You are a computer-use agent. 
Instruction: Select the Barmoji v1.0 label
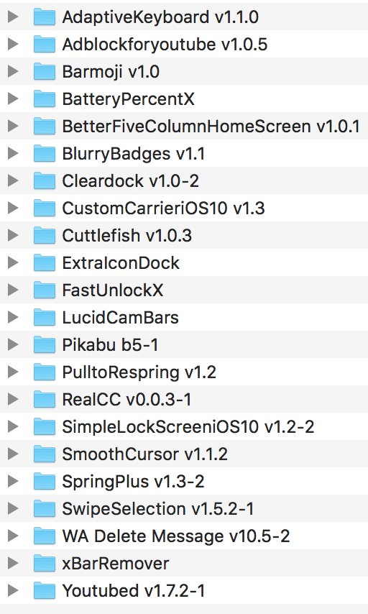coord(111,72)
